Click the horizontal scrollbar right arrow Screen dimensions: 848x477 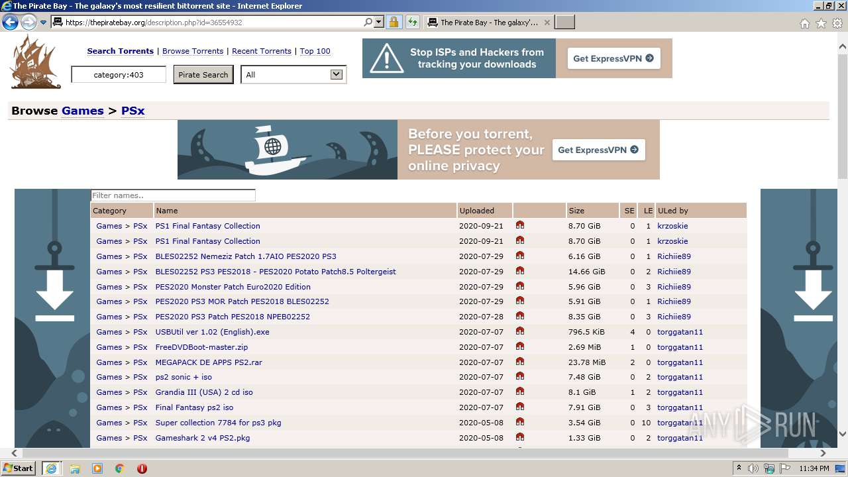823,454
